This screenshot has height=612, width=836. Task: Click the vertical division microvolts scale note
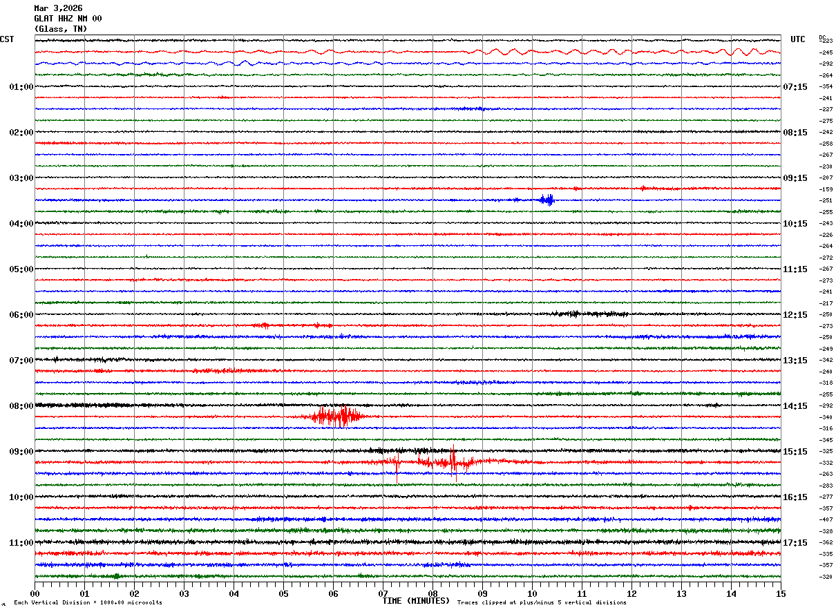[x=88, y=602]
